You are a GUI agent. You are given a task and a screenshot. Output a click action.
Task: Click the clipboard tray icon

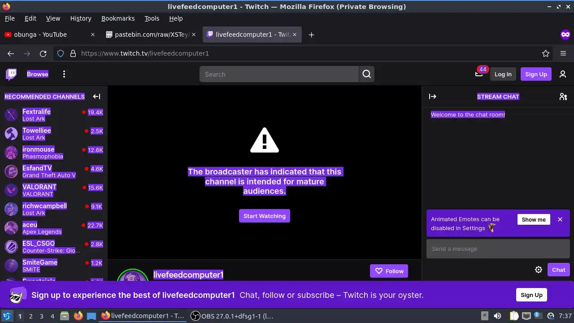pos(514,316)
